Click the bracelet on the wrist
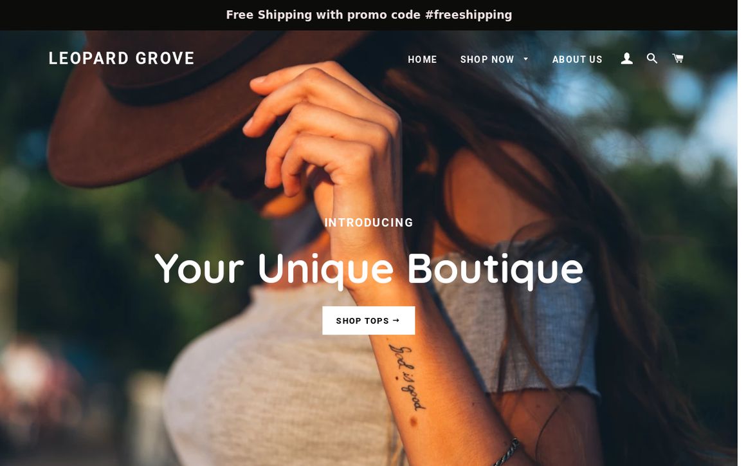The height and width of the screenshot is (466, 746). click(x=507, y=452)
